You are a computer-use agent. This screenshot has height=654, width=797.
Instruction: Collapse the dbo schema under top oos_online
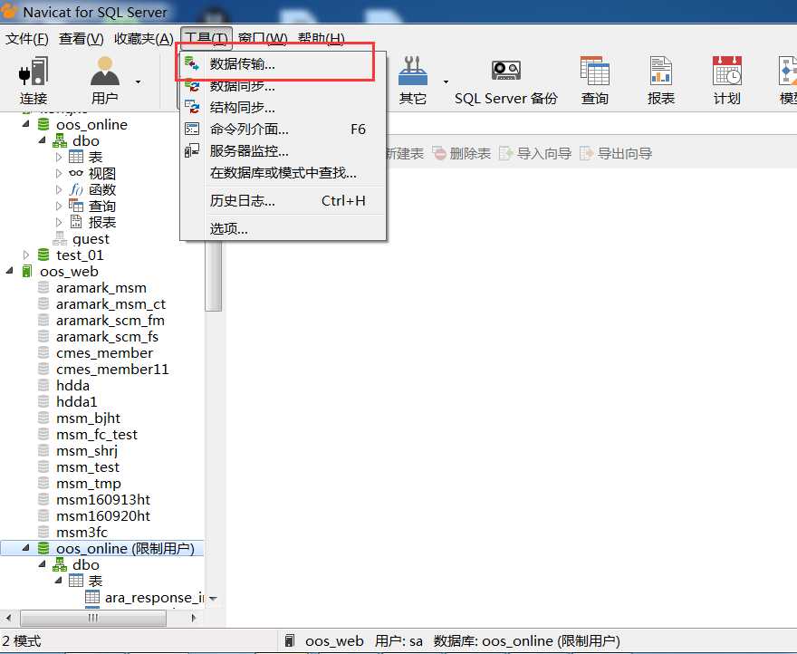[43, 140]
